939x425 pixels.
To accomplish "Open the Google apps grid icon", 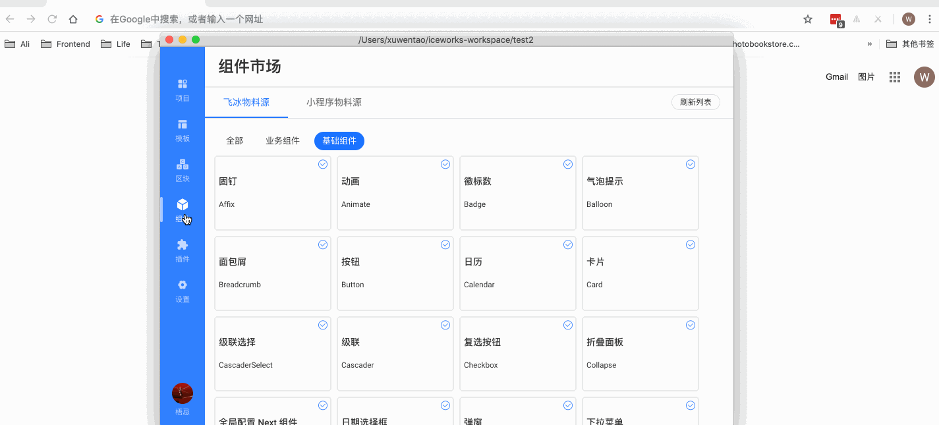I will [895, 77].
